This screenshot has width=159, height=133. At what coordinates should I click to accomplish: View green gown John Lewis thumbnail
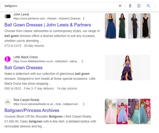click(x=122, y=26)
